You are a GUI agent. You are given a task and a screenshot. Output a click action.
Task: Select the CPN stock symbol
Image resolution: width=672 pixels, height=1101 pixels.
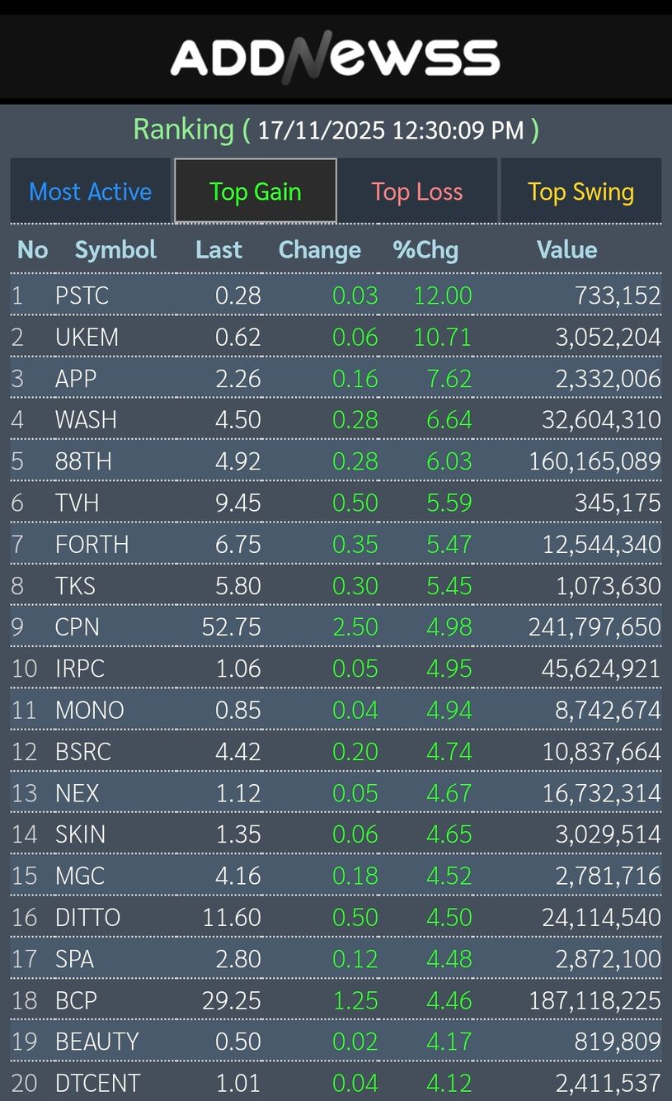tap(78, 627)
